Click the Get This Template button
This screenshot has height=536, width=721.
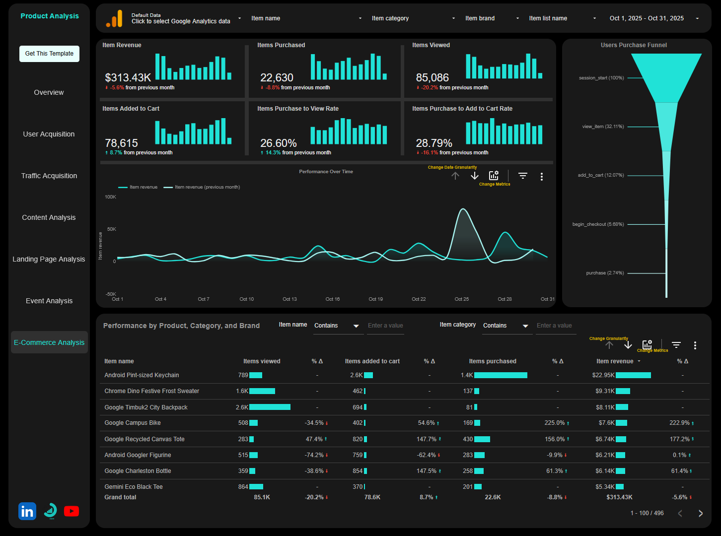(49, 54)
